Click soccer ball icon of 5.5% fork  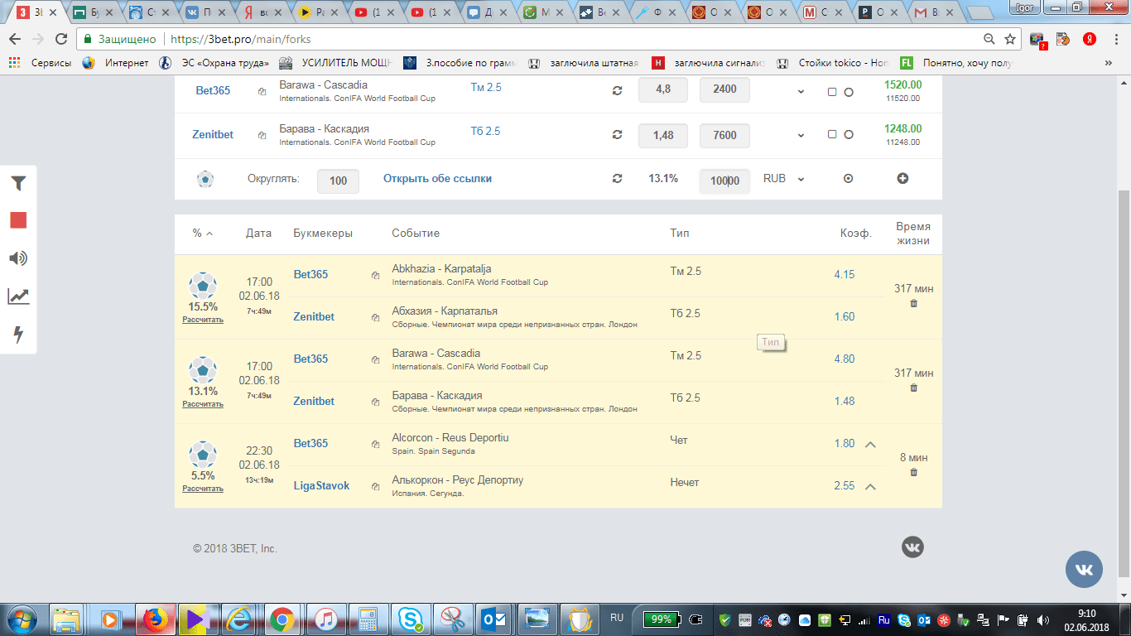pyautogui.click(x=203, y=454)
